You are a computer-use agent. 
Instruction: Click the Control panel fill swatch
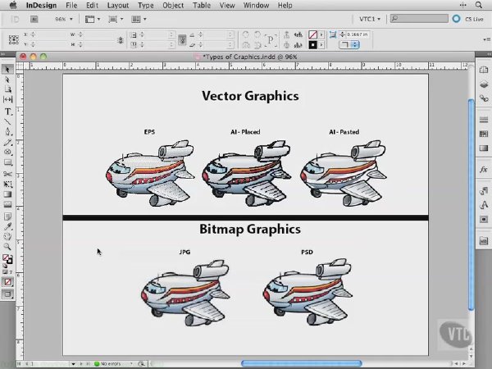[313, 34]
